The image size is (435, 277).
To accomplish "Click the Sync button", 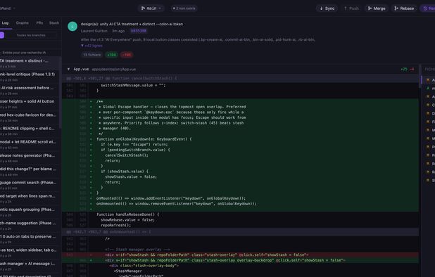I will pos(327,8).
